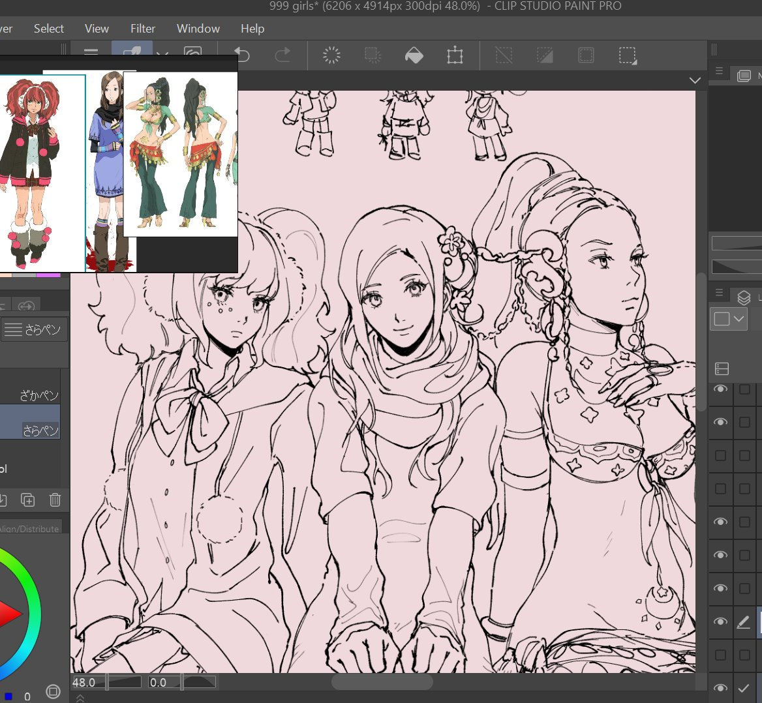This screenshot has width=762, height=703.
Task: Click the canvas horizontal scrollbar thumb
Action: 382,681
